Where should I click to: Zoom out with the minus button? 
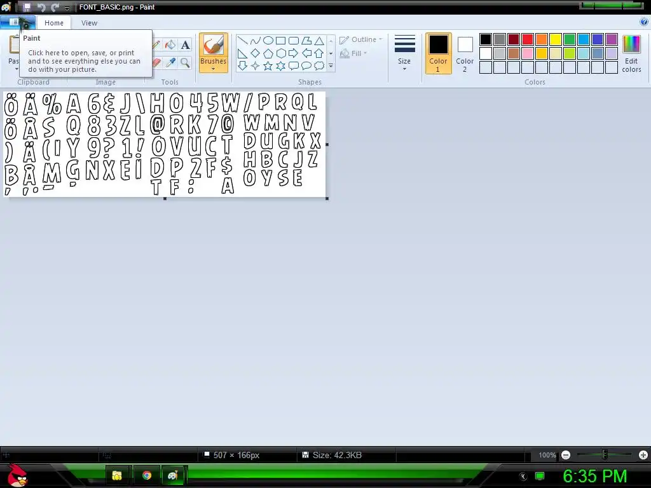coord(565,455)
